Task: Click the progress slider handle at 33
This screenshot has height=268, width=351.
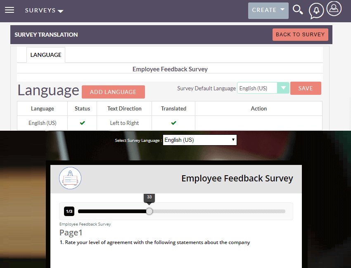Action: point(149,211)
